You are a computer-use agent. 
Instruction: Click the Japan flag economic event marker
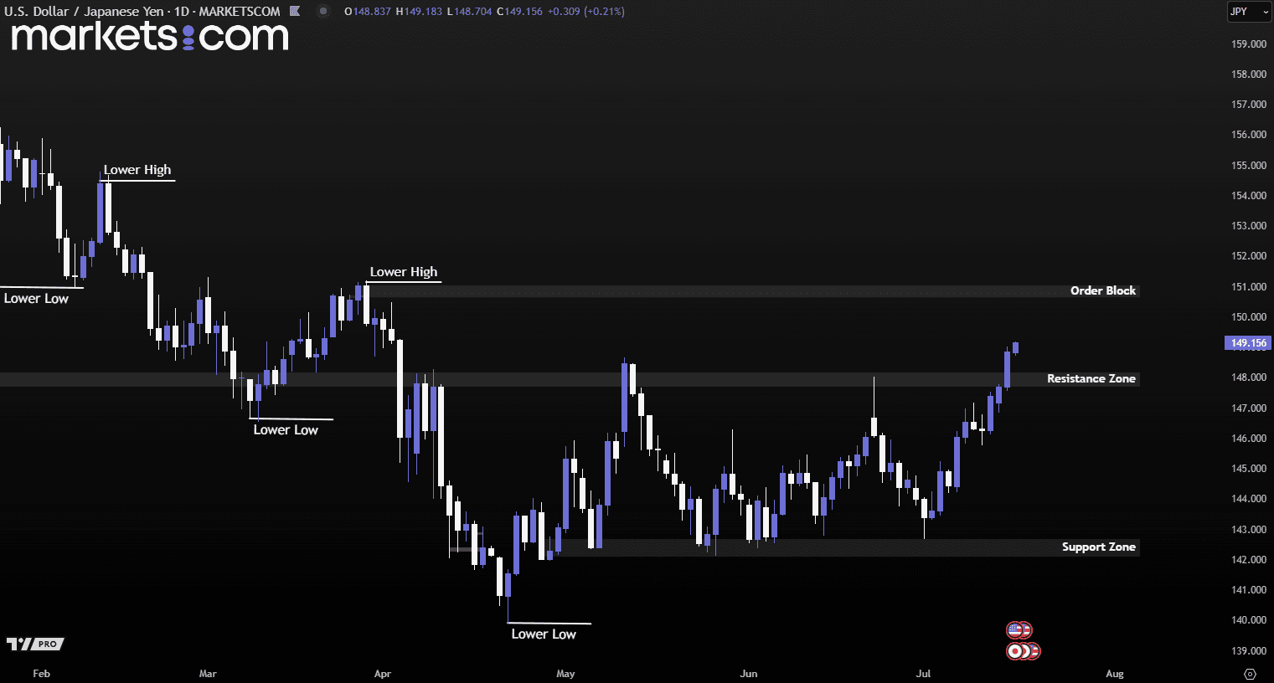[1016, 651]
